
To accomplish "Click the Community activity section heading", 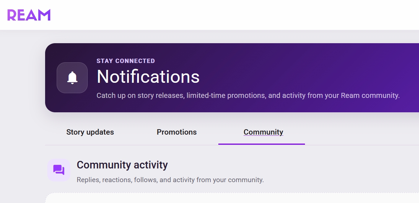I will (x=122, y=165).
